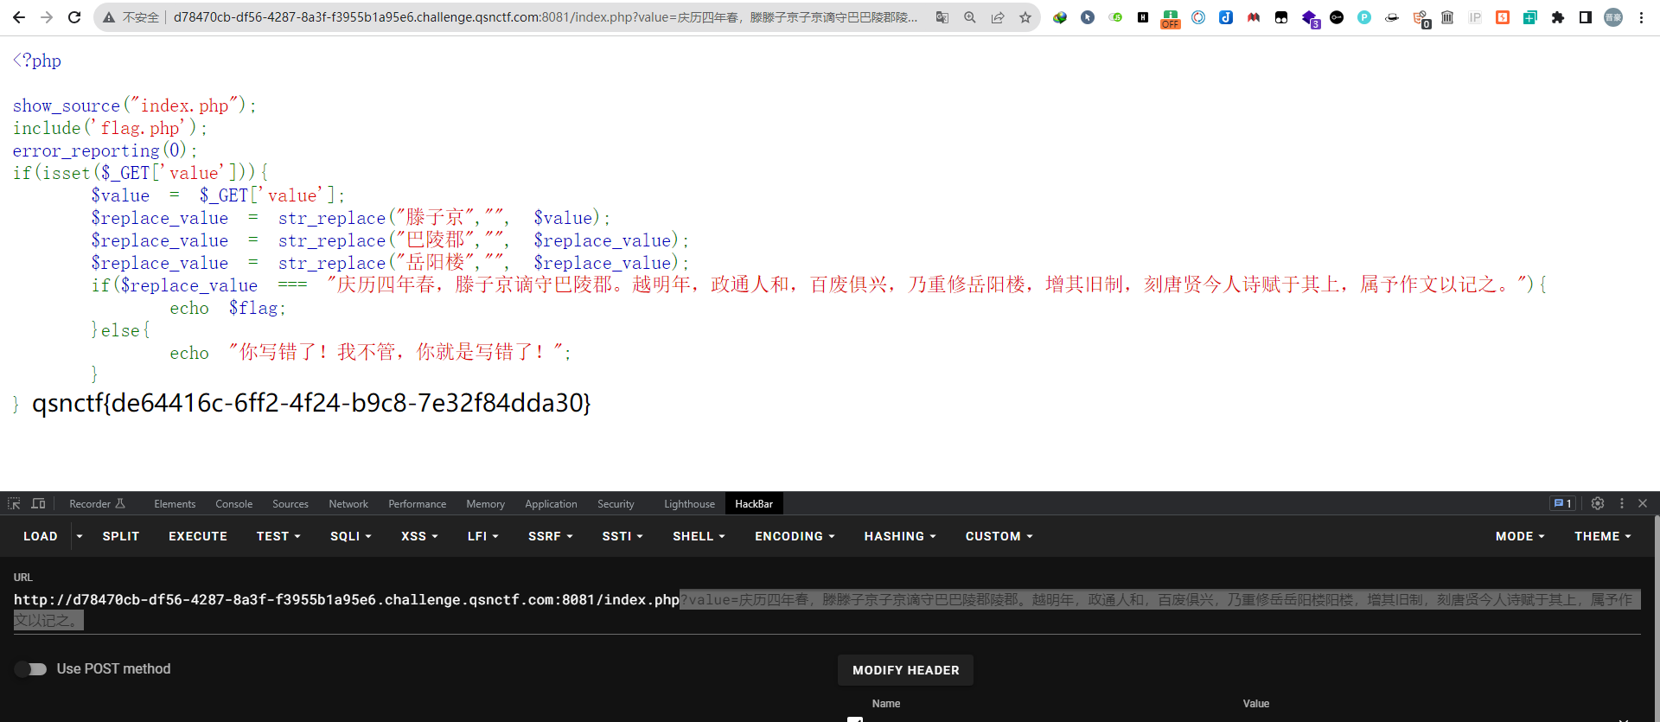Open the Lighthouse tab
The height and width of the screenshot is (722, 1660).
[689, 504]
